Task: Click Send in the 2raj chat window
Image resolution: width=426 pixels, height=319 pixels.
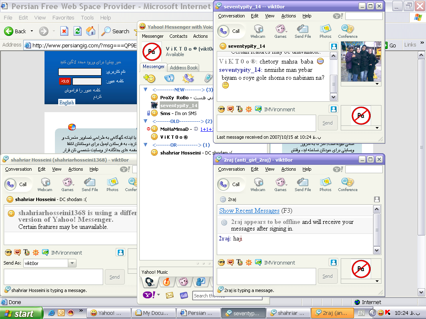Action: click(x=327, y=276)
